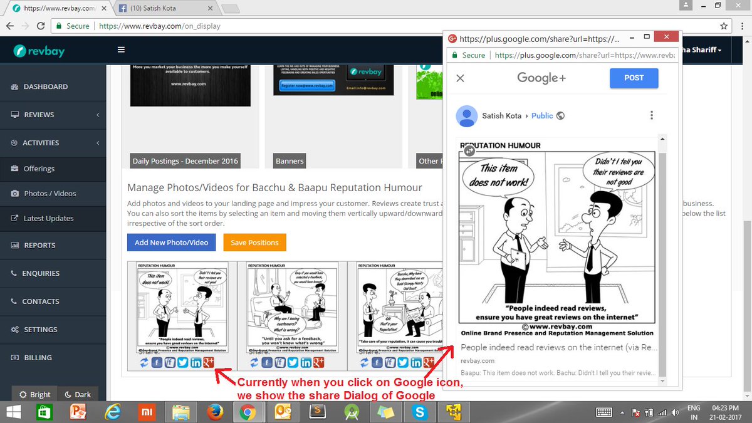Share 'This item does not work' cartoon on Twitter
Screen dimensions: 752x423
pos(182,362)
